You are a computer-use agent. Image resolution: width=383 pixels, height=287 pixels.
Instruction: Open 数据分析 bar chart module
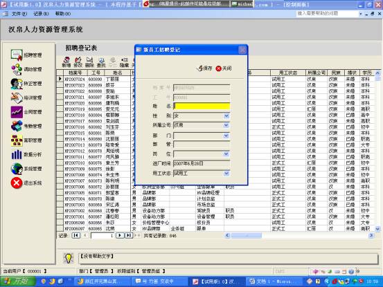(x=26, y=155)
